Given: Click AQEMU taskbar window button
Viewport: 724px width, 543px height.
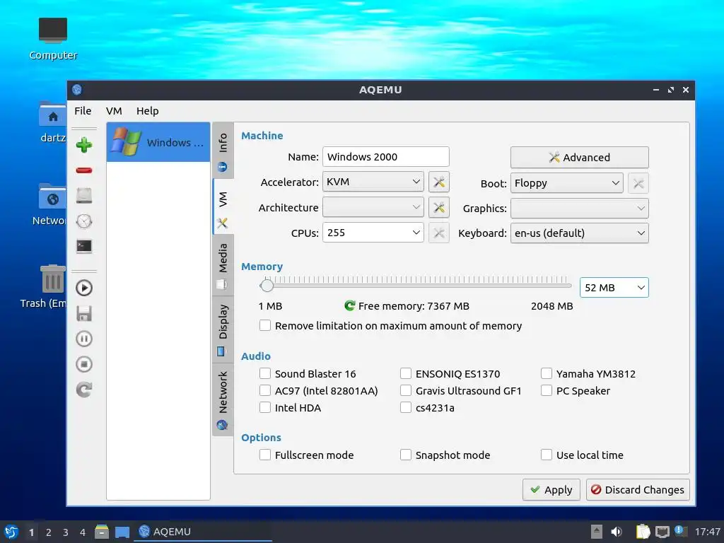Looking at the screenshot, I should [203, 532].
